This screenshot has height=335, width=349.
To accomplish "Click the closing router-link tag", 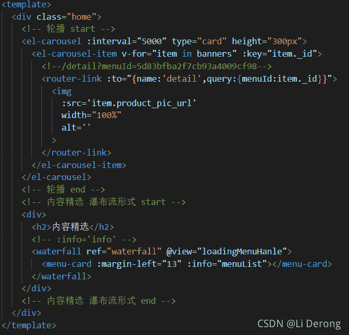I will coord(77,153).
